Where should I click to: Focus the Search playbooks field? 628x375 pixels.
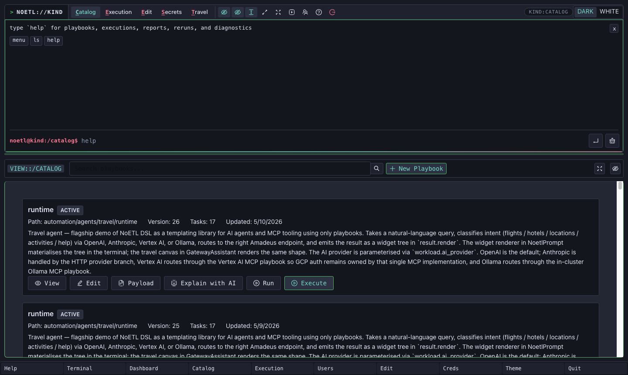[x=220, y=169]
